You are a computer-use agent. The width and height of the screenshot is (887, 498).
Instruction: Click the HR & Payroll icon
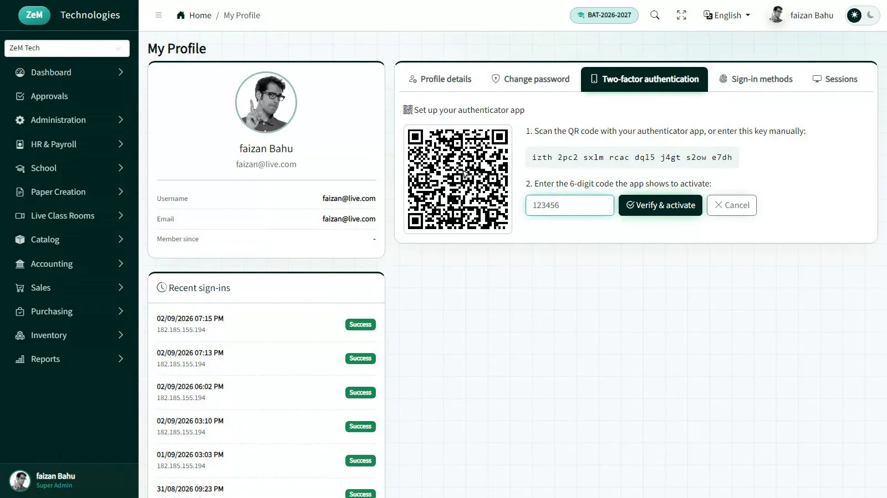point(20,144)
